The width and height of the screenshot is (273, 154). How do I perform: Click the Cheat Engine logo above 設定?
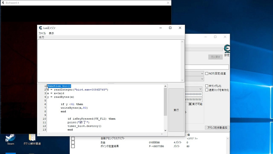pos(227,49)
